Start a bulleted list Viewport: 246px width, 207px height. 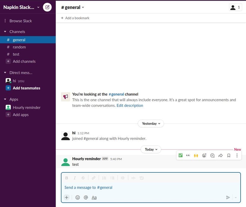[x=112, y=178]
